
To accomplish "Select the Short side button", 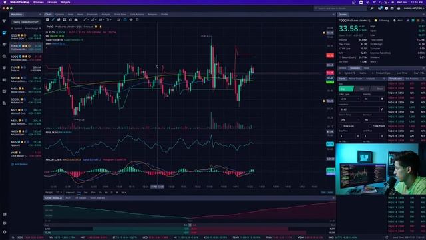I will 377,89.
